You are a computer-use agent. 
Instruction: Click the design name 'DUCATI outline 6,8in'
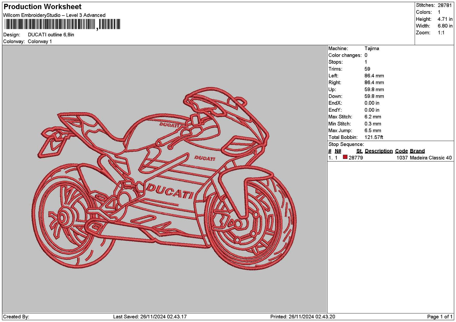click(x=51, y=35)
